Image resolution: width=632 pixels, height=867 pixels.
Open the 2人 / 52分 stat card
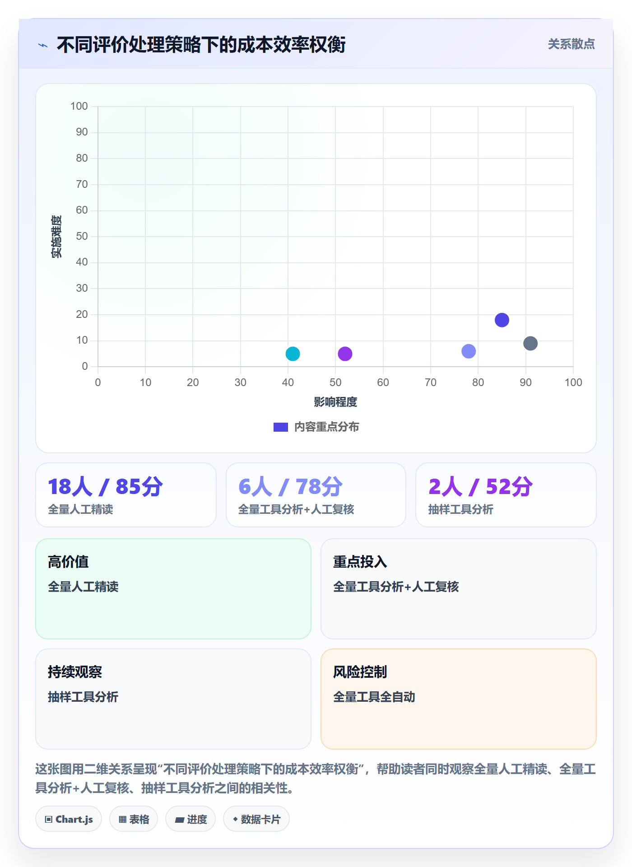pyautogui.click(x=506, y=495)
